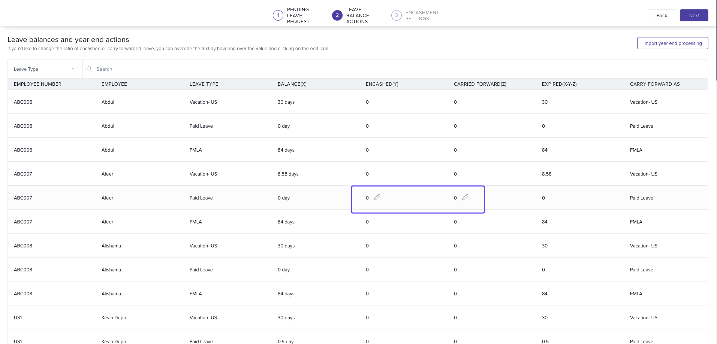Expand the Leave Type chevron arrow

coord(73,69)
